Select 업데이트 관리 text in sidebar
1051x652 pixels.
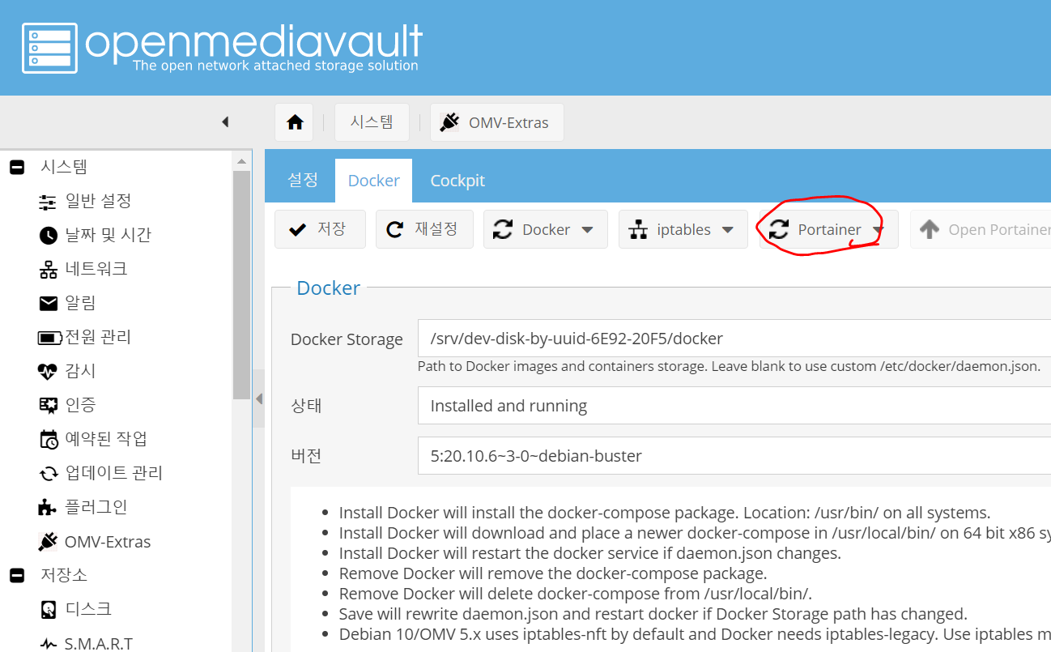click(x=114, y=473)
